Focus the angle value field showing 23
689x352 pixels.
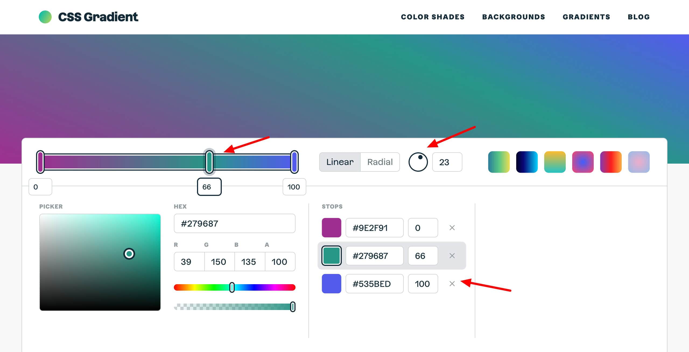point(447,162)
